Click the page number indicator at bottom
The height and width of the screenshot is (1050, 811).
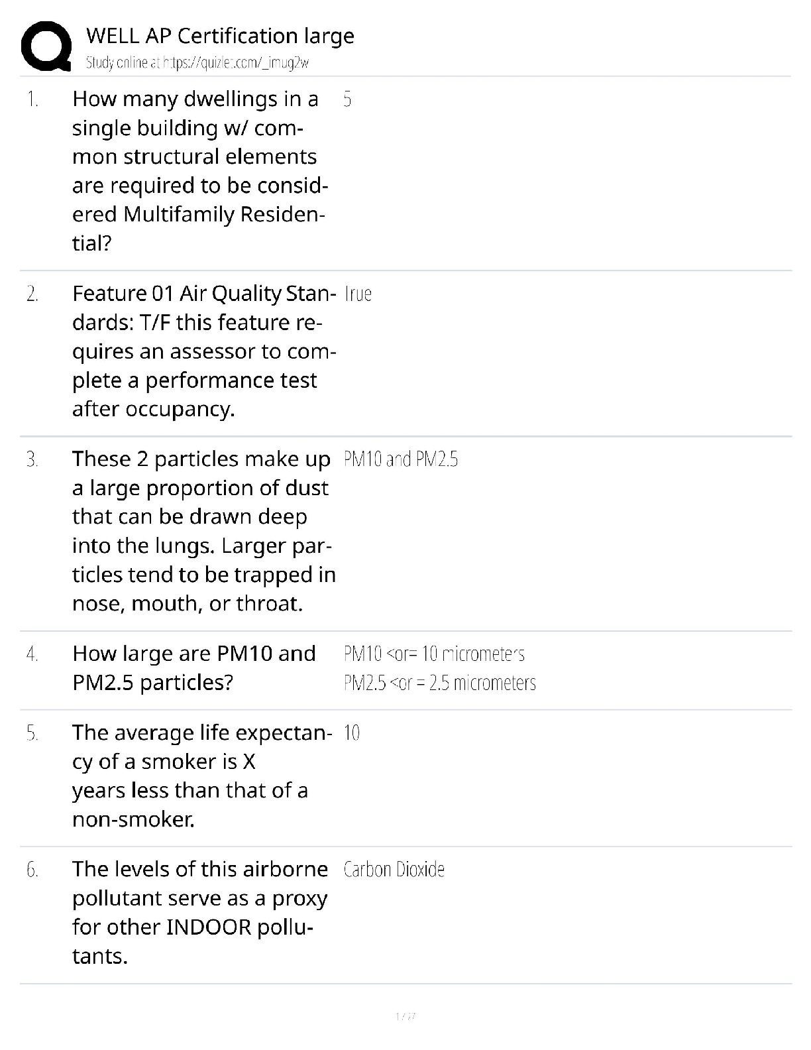tap(405, 1016)
